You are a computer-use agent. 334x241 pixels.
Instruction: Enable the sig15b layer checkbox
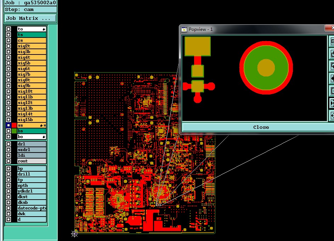(x=8, y=120)
